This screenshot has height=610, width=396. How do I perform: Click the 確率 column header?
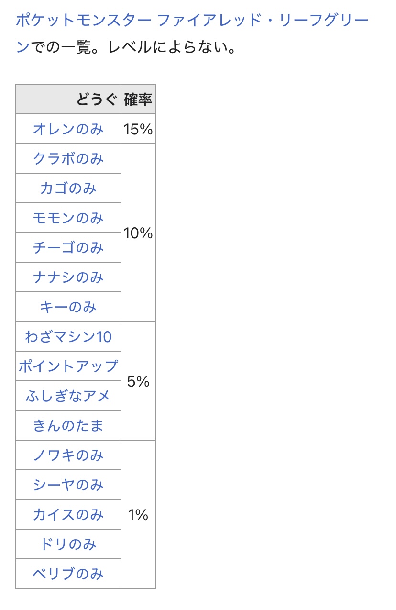pyautogui.click(x=138, y=100)
